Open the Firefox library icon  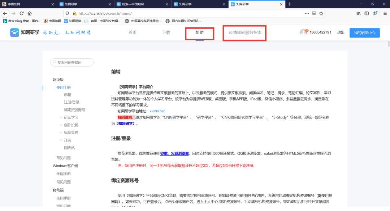(x=359, y=13)
